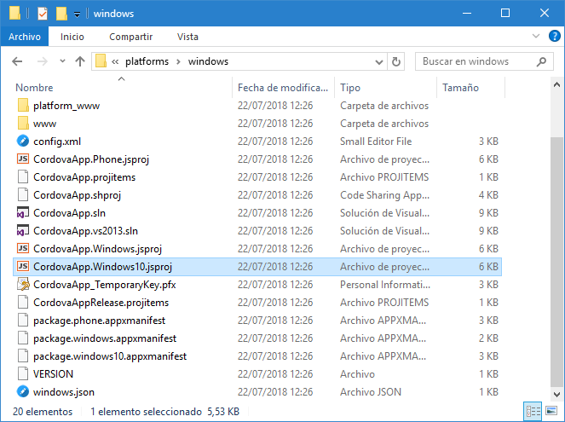The width and height of the screenshot is (565, 422).
Task: Switch to Large icons view layout
Action: pyautogui.click(x=551, y=411)
